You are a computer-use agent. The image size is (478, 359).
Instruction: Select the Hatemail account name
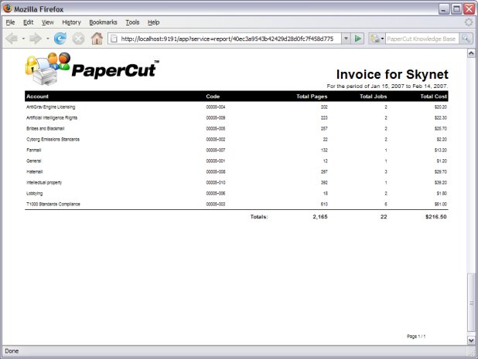[x=35, y=172]
